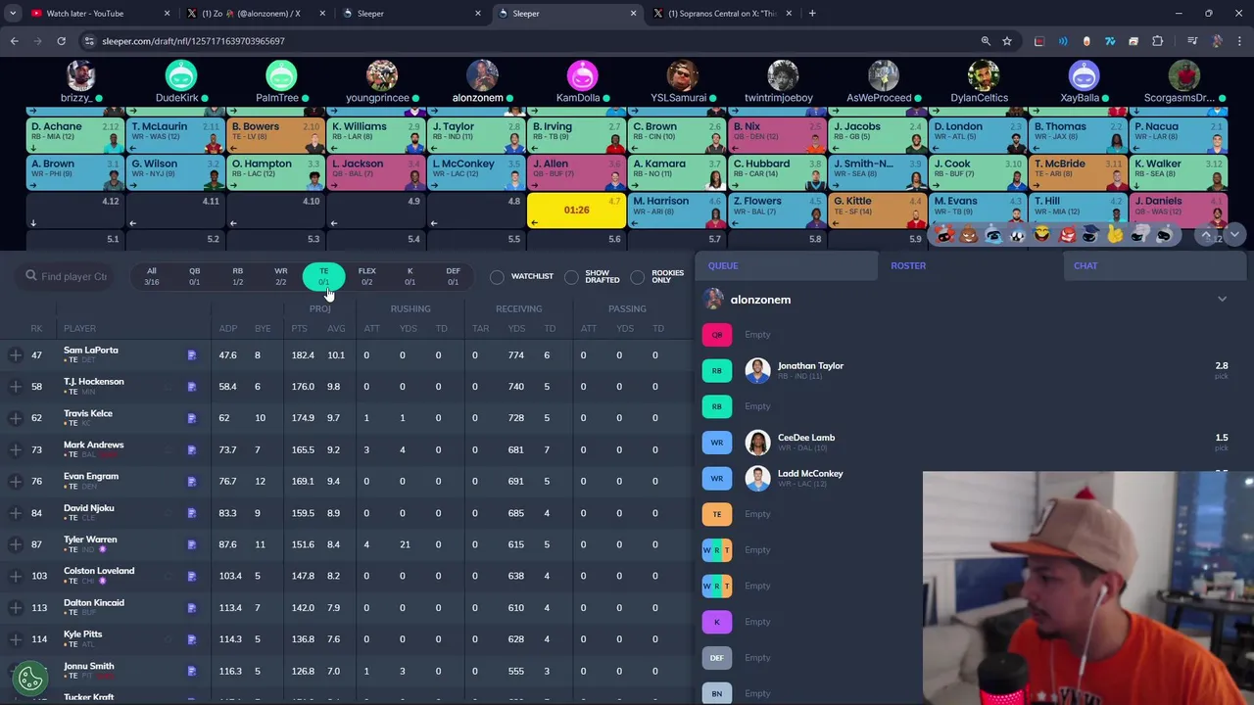Open the Chrome media controls icon
Viewport: 1254px width, 705px height.
pos(1192,41)
